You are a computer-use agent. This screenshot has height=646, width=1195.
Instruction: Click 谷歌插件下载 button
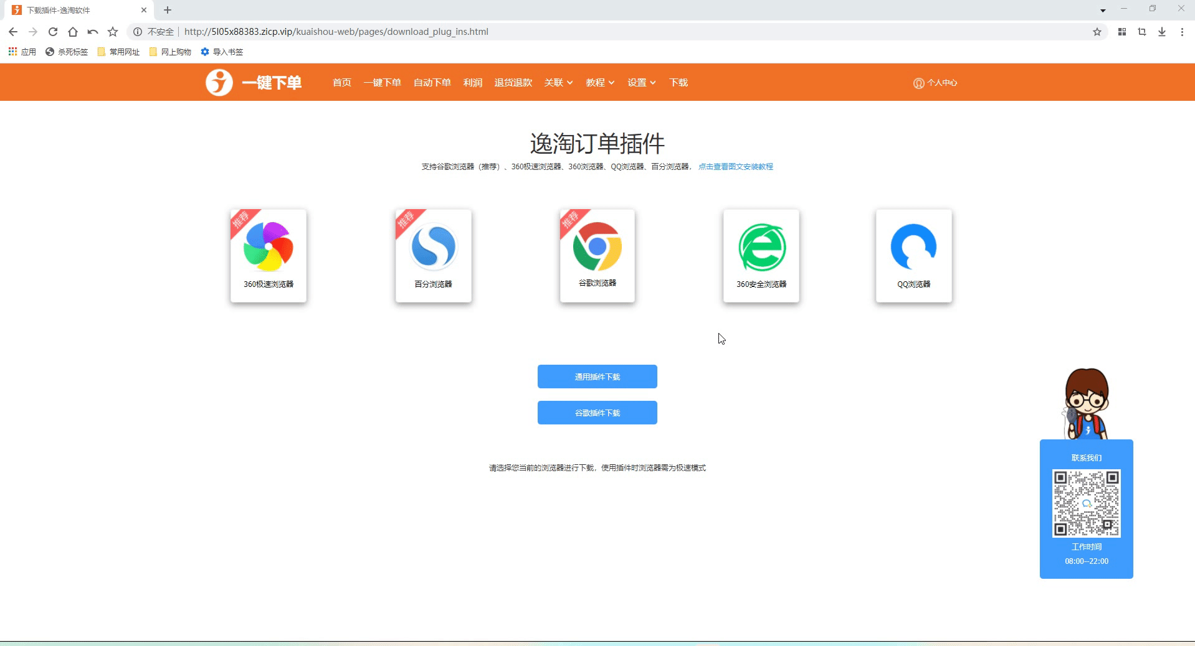(597, 413)
